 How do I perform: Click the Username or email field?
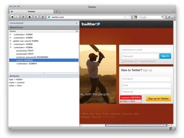point(146,49)
